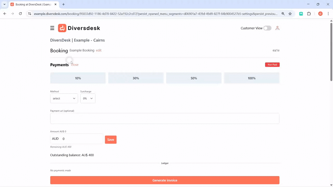The height and width of the screenshot is (187, 333).
Task: Click the booking code ea1e
Action: click(276, 50)
